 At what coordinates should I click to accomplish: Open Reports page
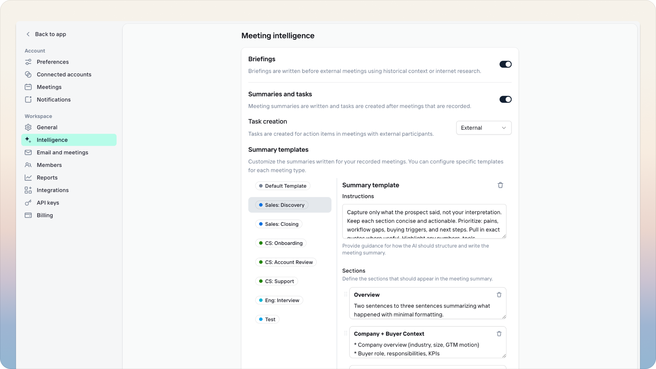69,177
